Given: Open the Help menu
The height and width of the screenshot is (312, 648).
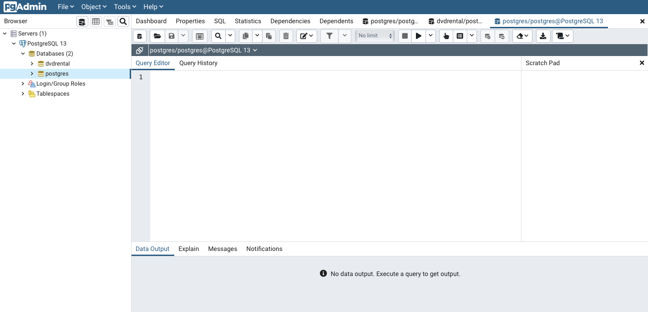Looking at the screenshot, I should tap(153, 7).
